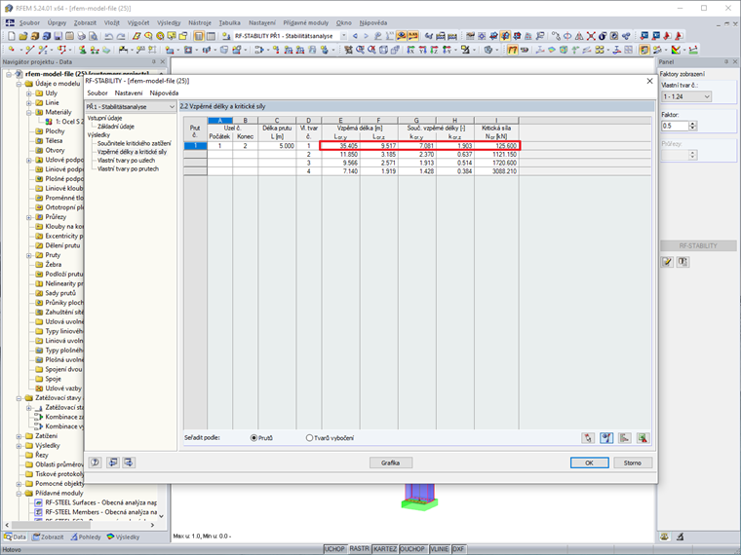
Task: Go to previous case with left arrow
Action: (355, 36)
